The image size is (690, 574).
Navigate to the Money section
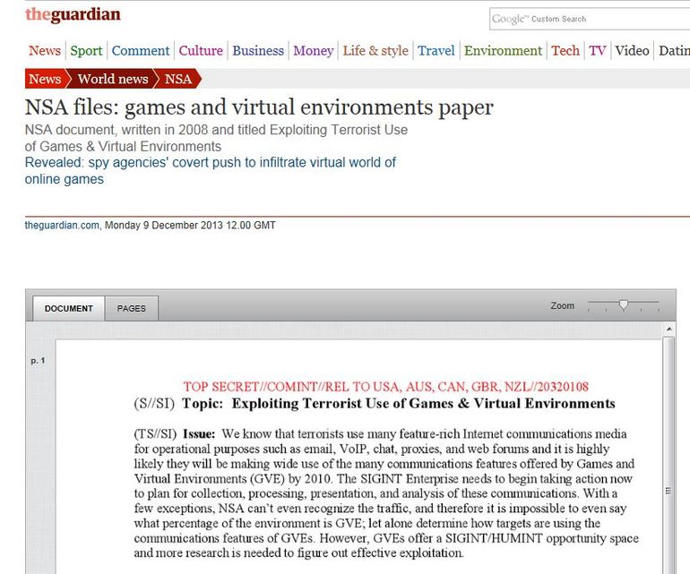314,51
